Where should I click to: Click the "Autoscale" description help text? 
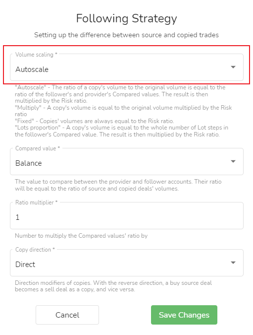tap(120, 94)
